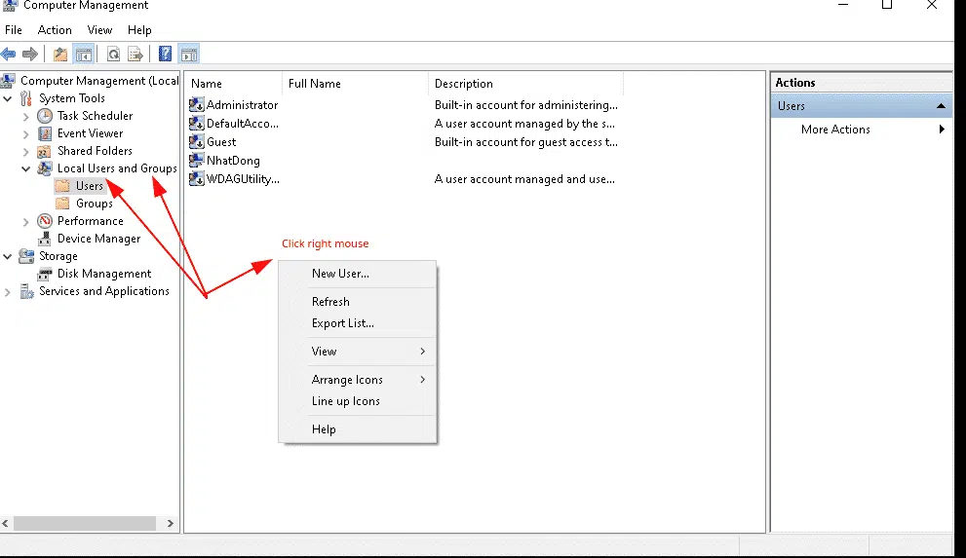The image size is (966, 558).
Task: Open the File menu
Action: pos(14,30)
